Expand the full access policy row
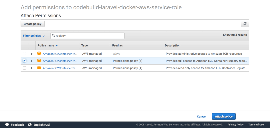Screen dimensions: 270x128 (32, 61)
